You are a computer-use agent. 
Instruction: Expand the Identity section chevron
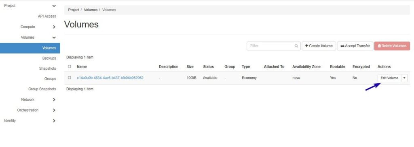pyautogui.click(x=54, y=121)
